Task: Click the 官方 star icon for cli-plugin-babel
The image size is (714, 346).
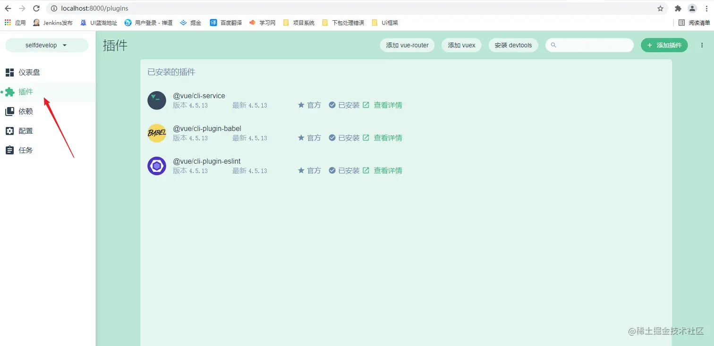Action: pos(301,137)
